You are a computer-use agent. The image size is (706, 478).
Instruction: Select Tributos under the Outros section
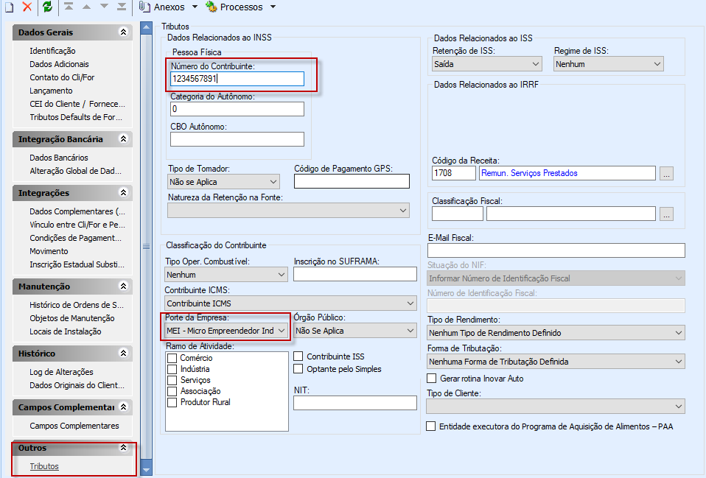(x=43, y=465)
